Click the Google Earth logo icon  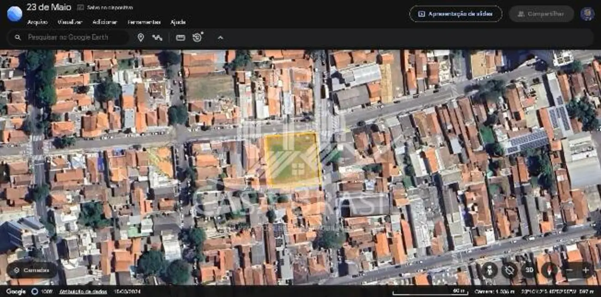click(x=14, y=14)
